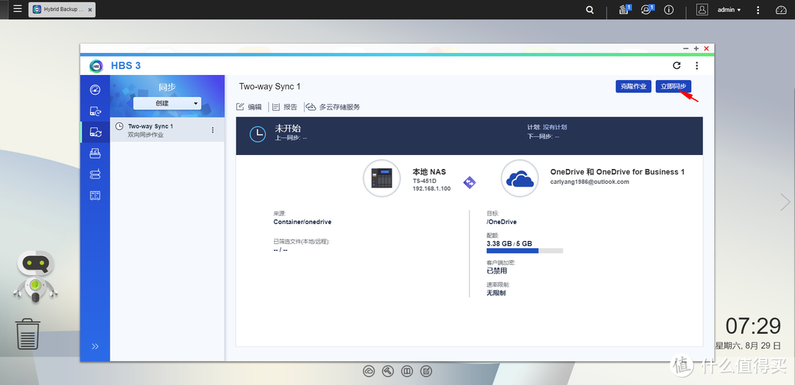The height and width of the screenshot is (385, 795).
Task: Click the 192.168.1.100 IP address
Action: pos(431,189)
